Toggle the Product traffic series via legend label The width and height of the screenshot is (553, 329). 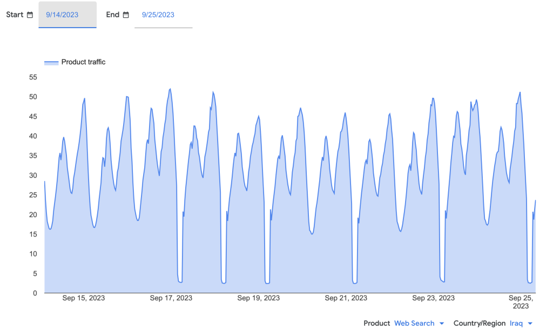click(83, 62)
